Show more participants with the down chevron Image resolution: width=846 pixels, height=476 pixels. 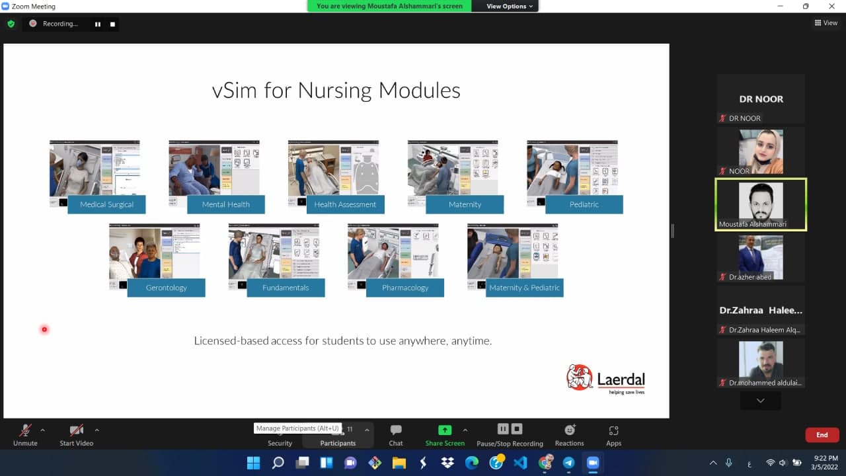tap(760, 401)
